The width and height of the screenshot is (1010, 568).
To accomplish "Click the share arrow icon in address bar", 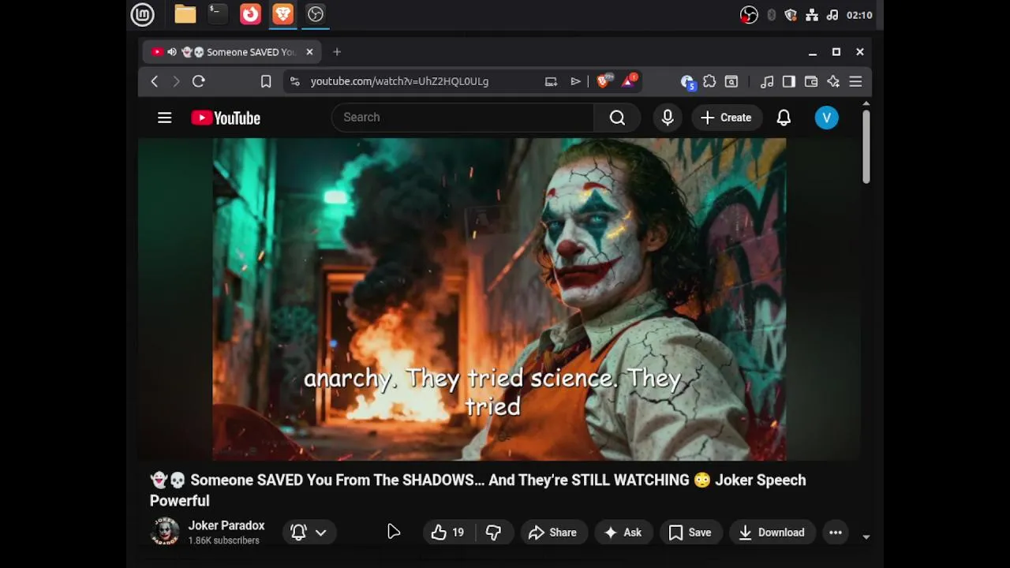I will click(x=575, y=81).
